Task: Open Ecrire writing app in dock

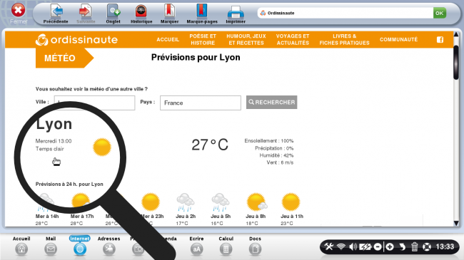Action: pos(196,246)
